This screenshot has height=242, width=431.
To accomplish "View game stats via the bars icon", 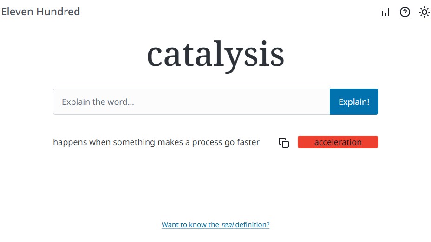I will tap(385, 13).
